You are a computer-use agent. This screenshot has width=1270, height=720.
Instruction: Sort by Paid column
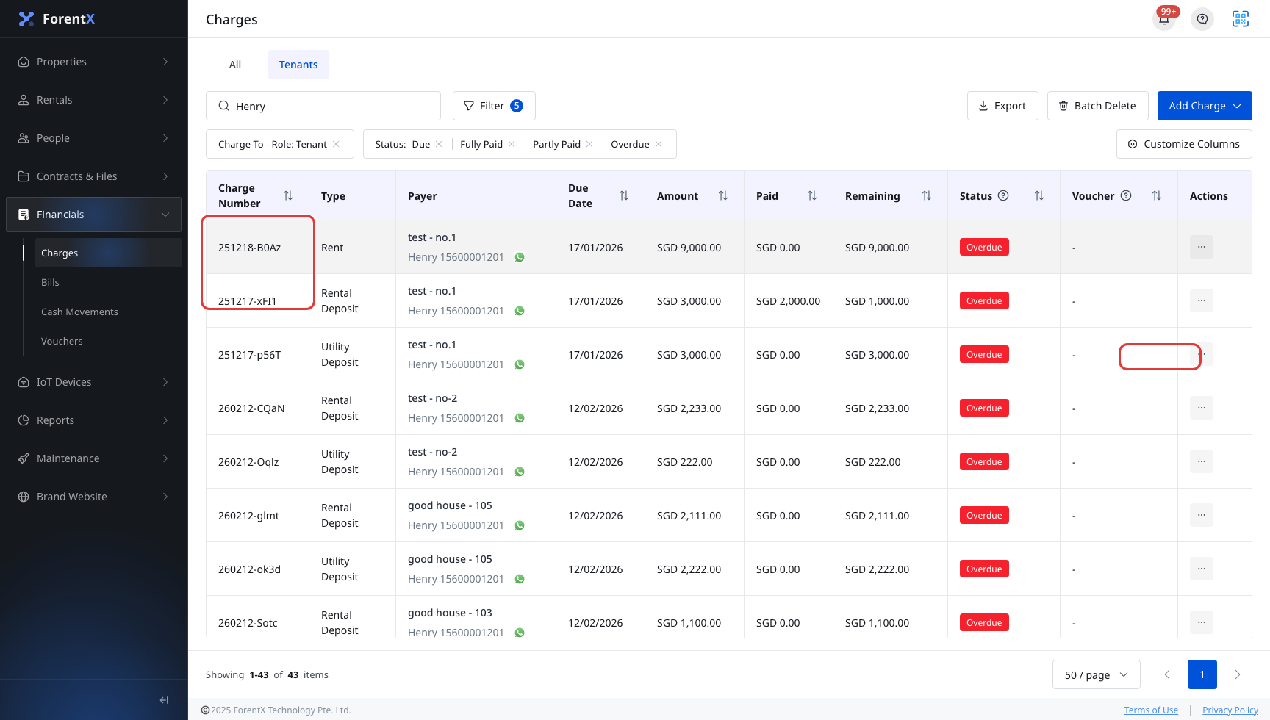click(812, 195)
